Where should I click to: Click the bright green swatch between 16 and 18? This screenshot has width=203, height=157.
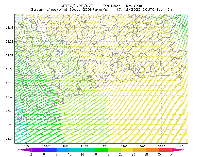click(x=101, y=150)
